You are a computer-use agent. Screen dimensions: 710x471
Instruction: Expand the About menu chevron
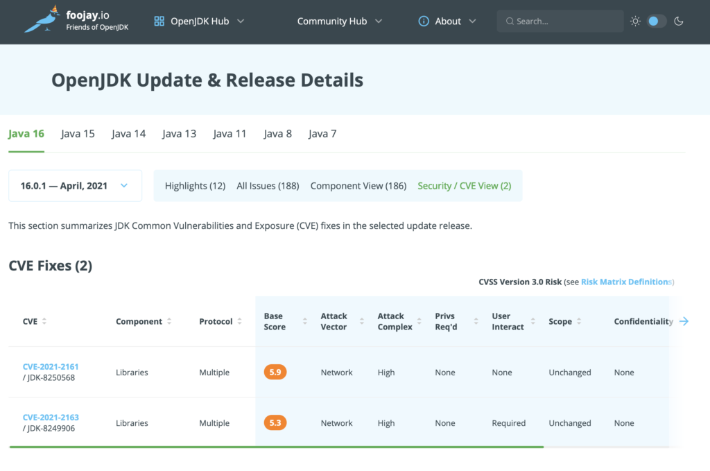(472, 22)
